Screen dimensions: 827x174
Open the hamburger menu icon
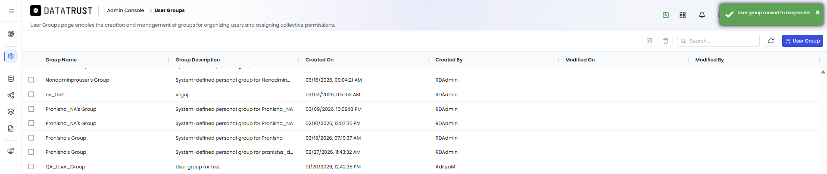[x=11, y=11]
